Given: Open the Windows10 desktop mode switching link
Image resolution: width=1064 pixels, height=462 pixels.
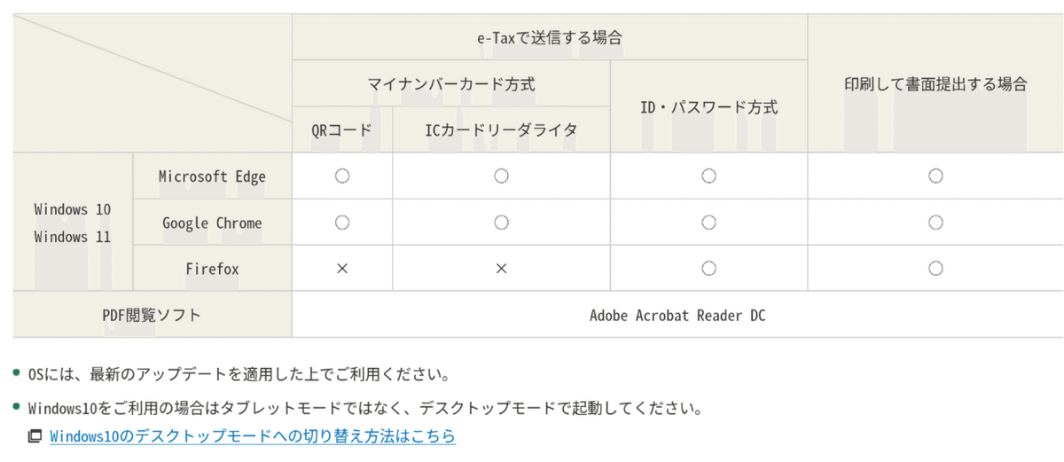Looking at the screenshot, I should coord(253,436).
